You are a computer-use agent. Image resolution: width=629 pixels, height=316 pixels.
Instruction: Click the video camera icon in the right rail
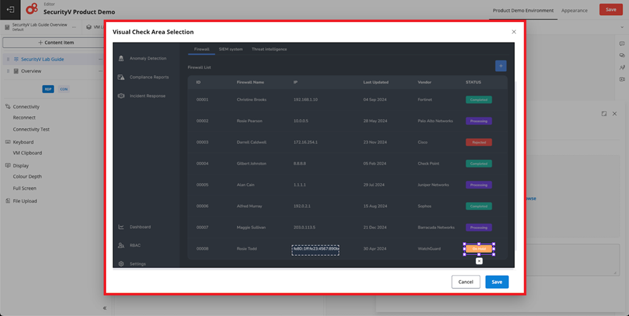click(622, 79)
